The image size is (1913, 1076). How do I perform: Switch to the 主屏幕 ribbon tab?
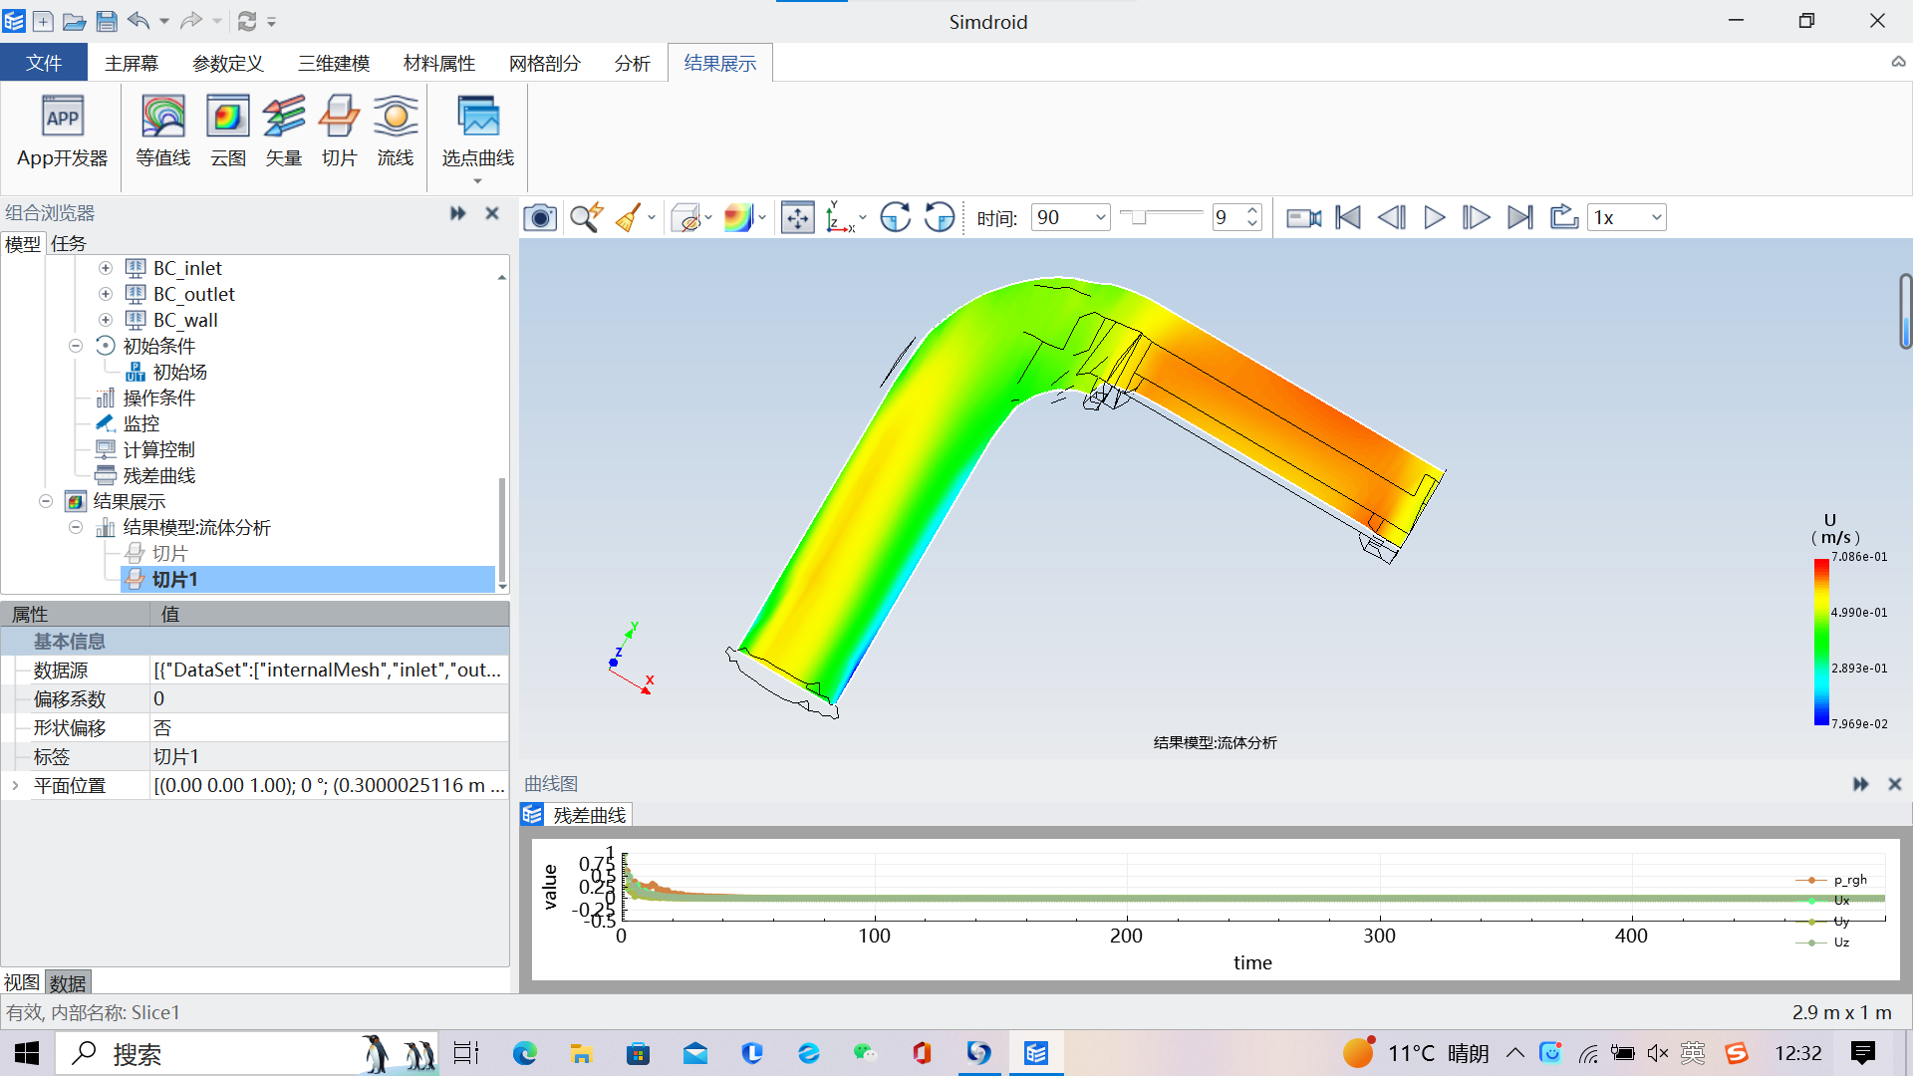coord(132,63)
